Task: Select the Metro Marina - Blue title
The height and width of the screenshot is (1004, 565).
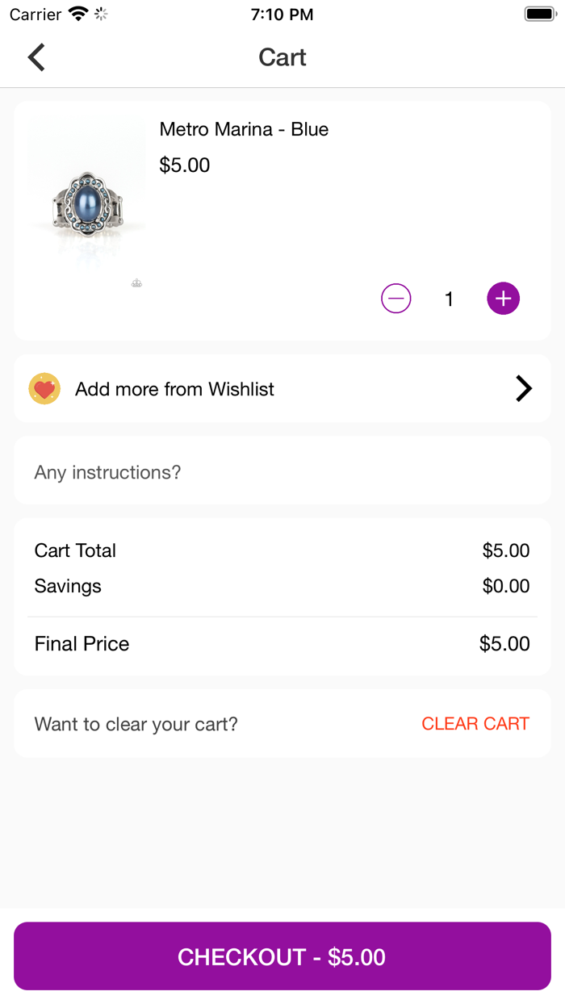Action: (x=244, y=129)
